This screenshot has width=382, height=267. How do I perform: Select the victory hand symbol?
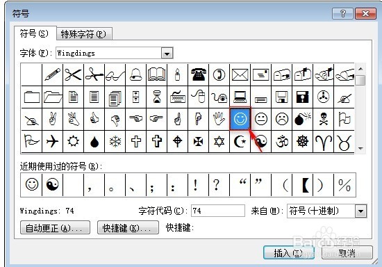pyautogui.click(x=52, y=119)
